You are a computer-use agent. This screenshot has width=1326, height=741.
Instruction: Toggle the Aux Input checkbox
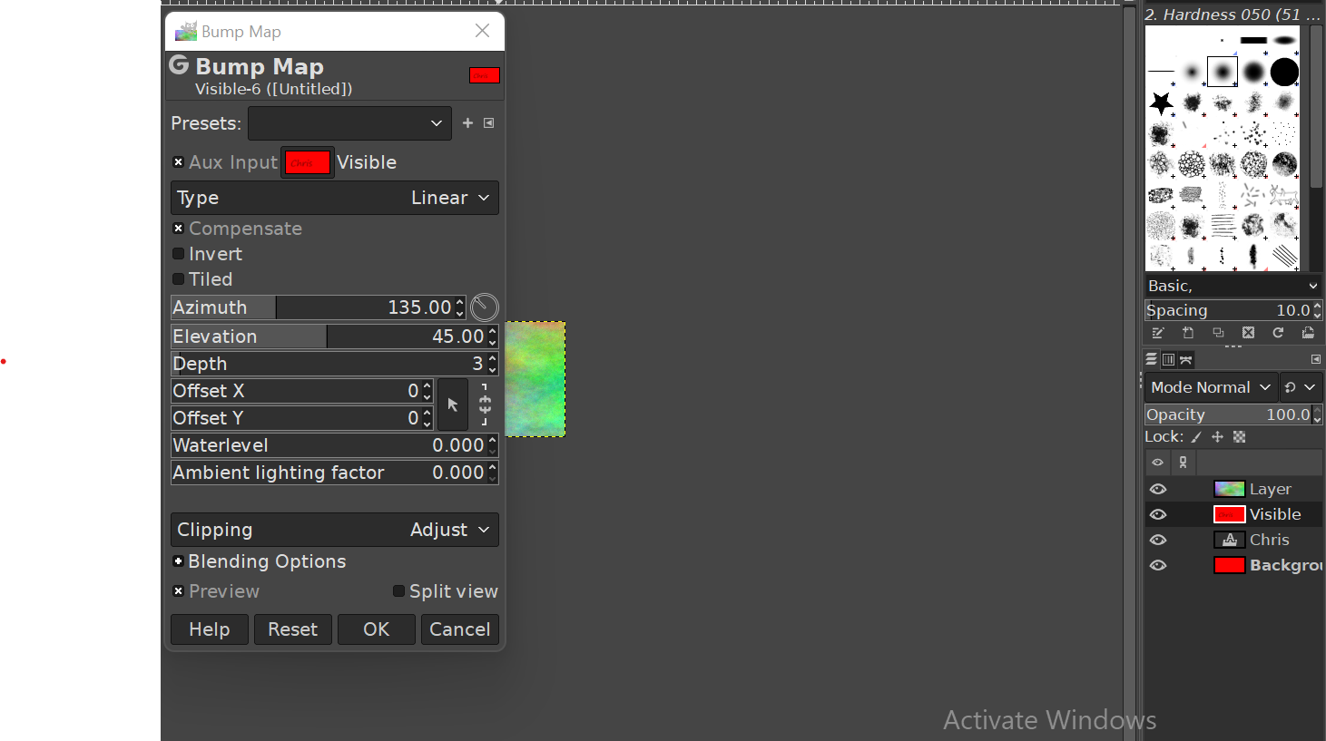pyautogui.click(x=178, y=162)
